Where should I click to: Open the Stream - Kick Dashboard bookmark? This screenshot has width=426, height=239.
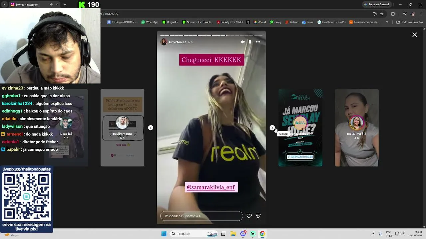pos(198,22)
